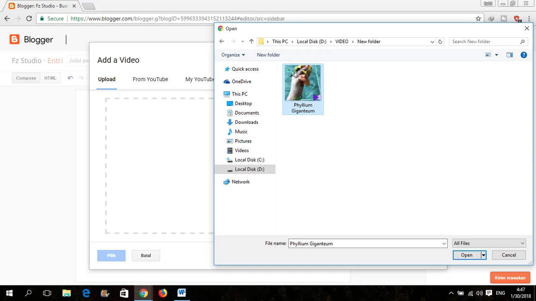Click the Open button
This screenshot has width=536, height=301.
coord(466,255)
